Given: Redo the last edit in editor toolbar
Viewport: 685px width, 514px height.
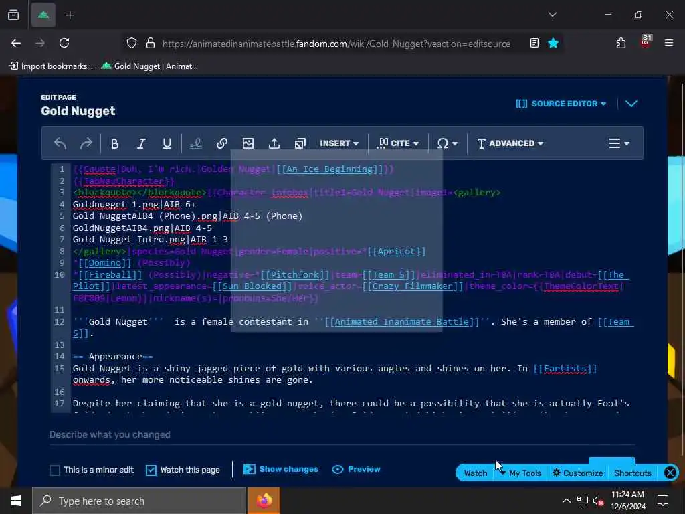Looking at the screenshot, I should (x=86, y=143).
